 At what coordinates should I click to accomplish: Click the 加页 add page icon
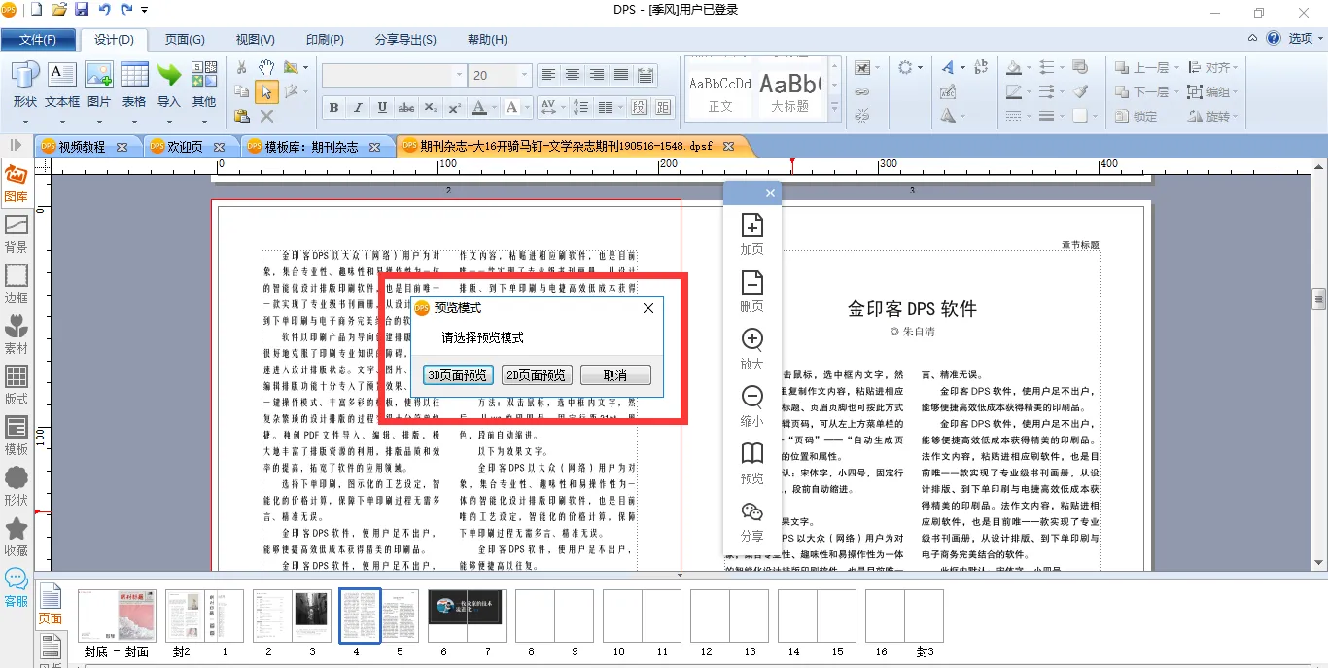pos(751,233)
